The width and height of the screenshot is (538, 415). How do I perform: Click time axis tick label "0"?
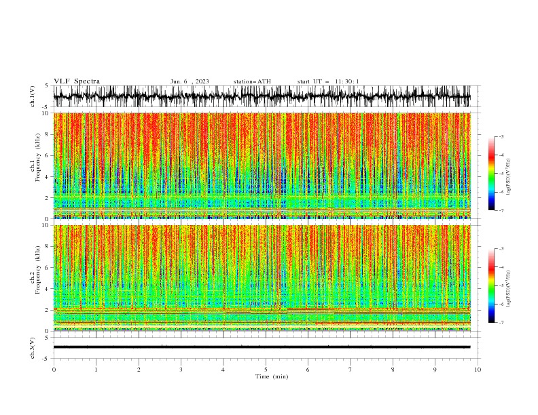coord(54,370)
